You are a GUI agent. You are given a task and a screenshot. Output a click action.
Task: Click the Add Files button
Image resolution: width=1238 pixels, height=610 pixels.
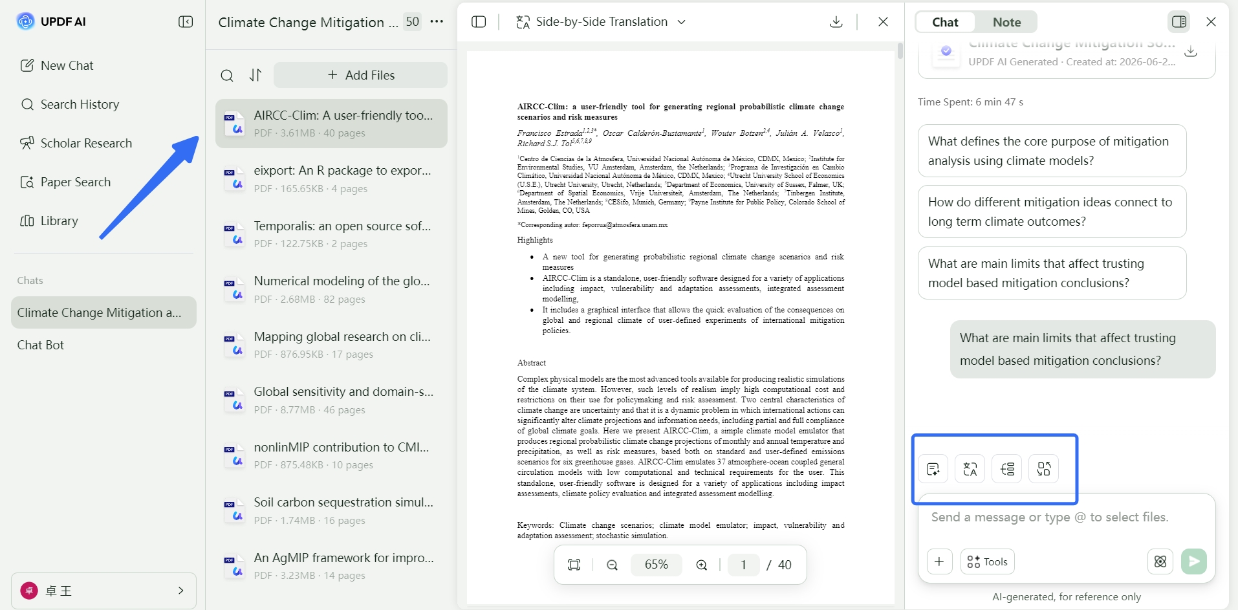pyautogui.click(x=360, y=75)
